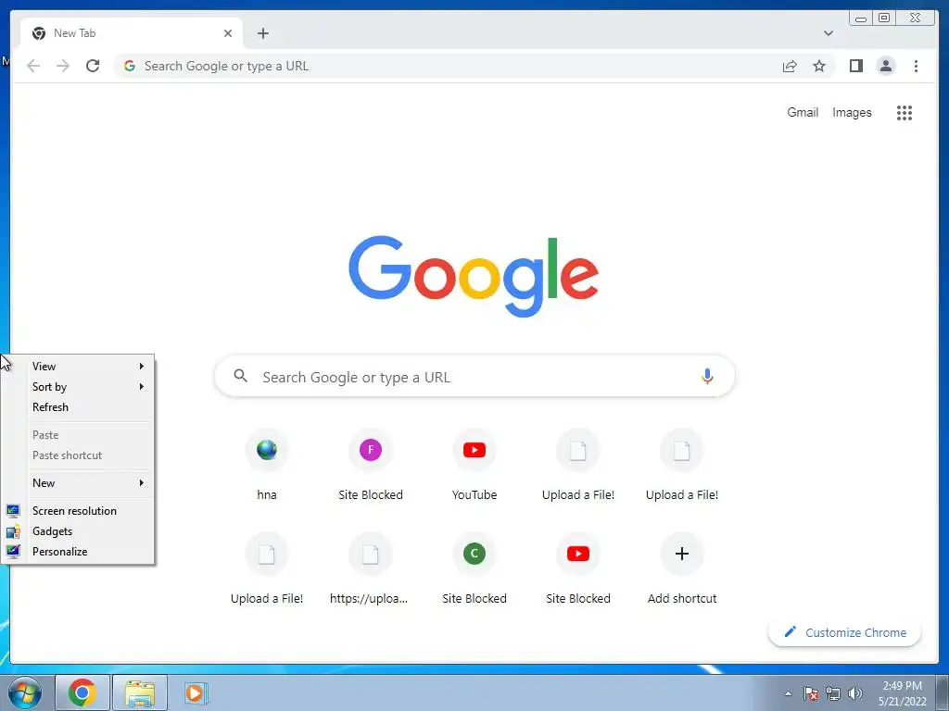The image size is (949, 711).
Task: Open the first-row last Upload a File! shortcut
Action: pos(682,464)
